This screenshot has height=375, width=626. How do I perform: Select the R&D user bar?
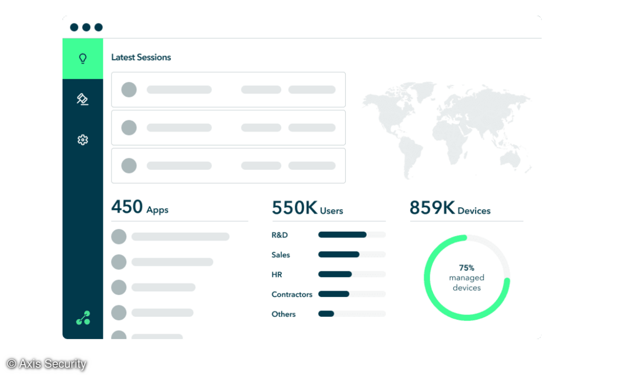pos(352,235)
